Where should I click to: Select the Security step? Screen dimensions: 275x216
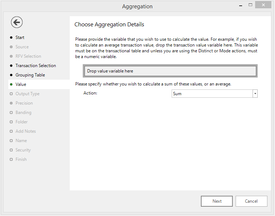pyautogui.click(x=23, y=150)
